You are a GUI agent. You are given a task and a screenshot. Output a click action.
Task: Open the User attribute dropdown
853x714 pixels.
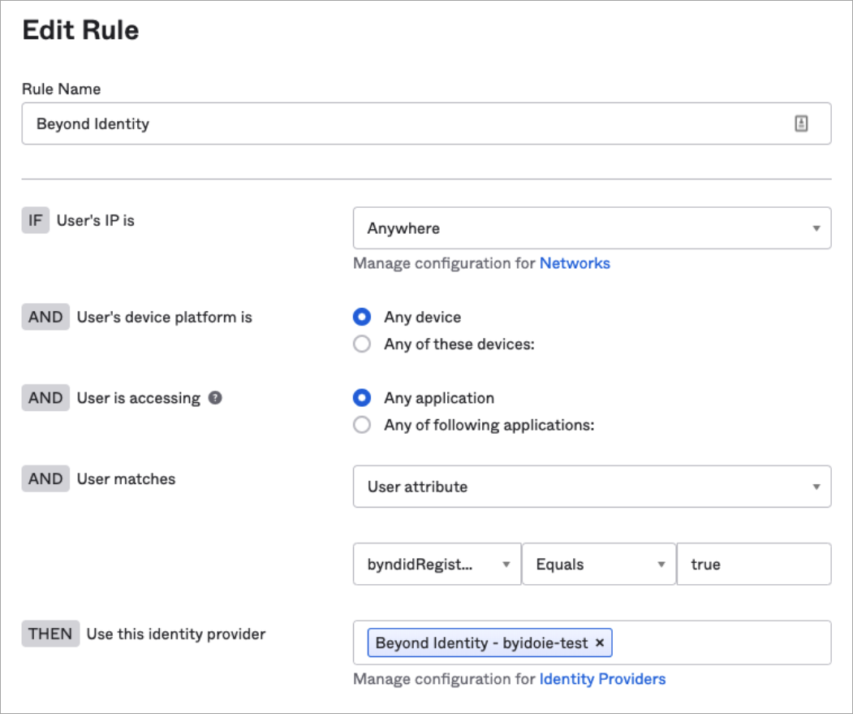tap(592, 487)
